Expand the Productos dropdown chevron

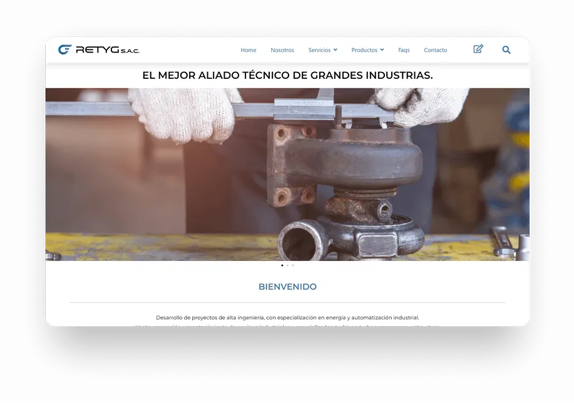382,50
